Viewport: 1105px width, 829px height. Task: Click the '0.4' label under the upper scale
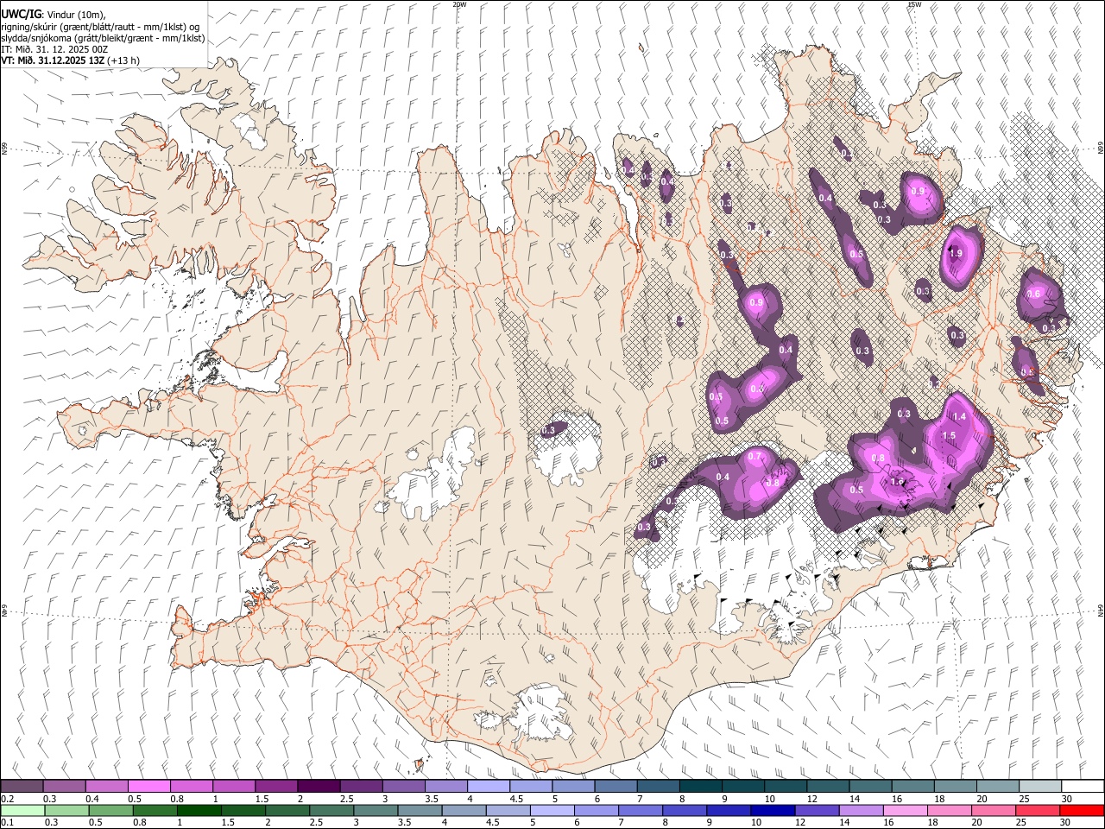(92, 799)
